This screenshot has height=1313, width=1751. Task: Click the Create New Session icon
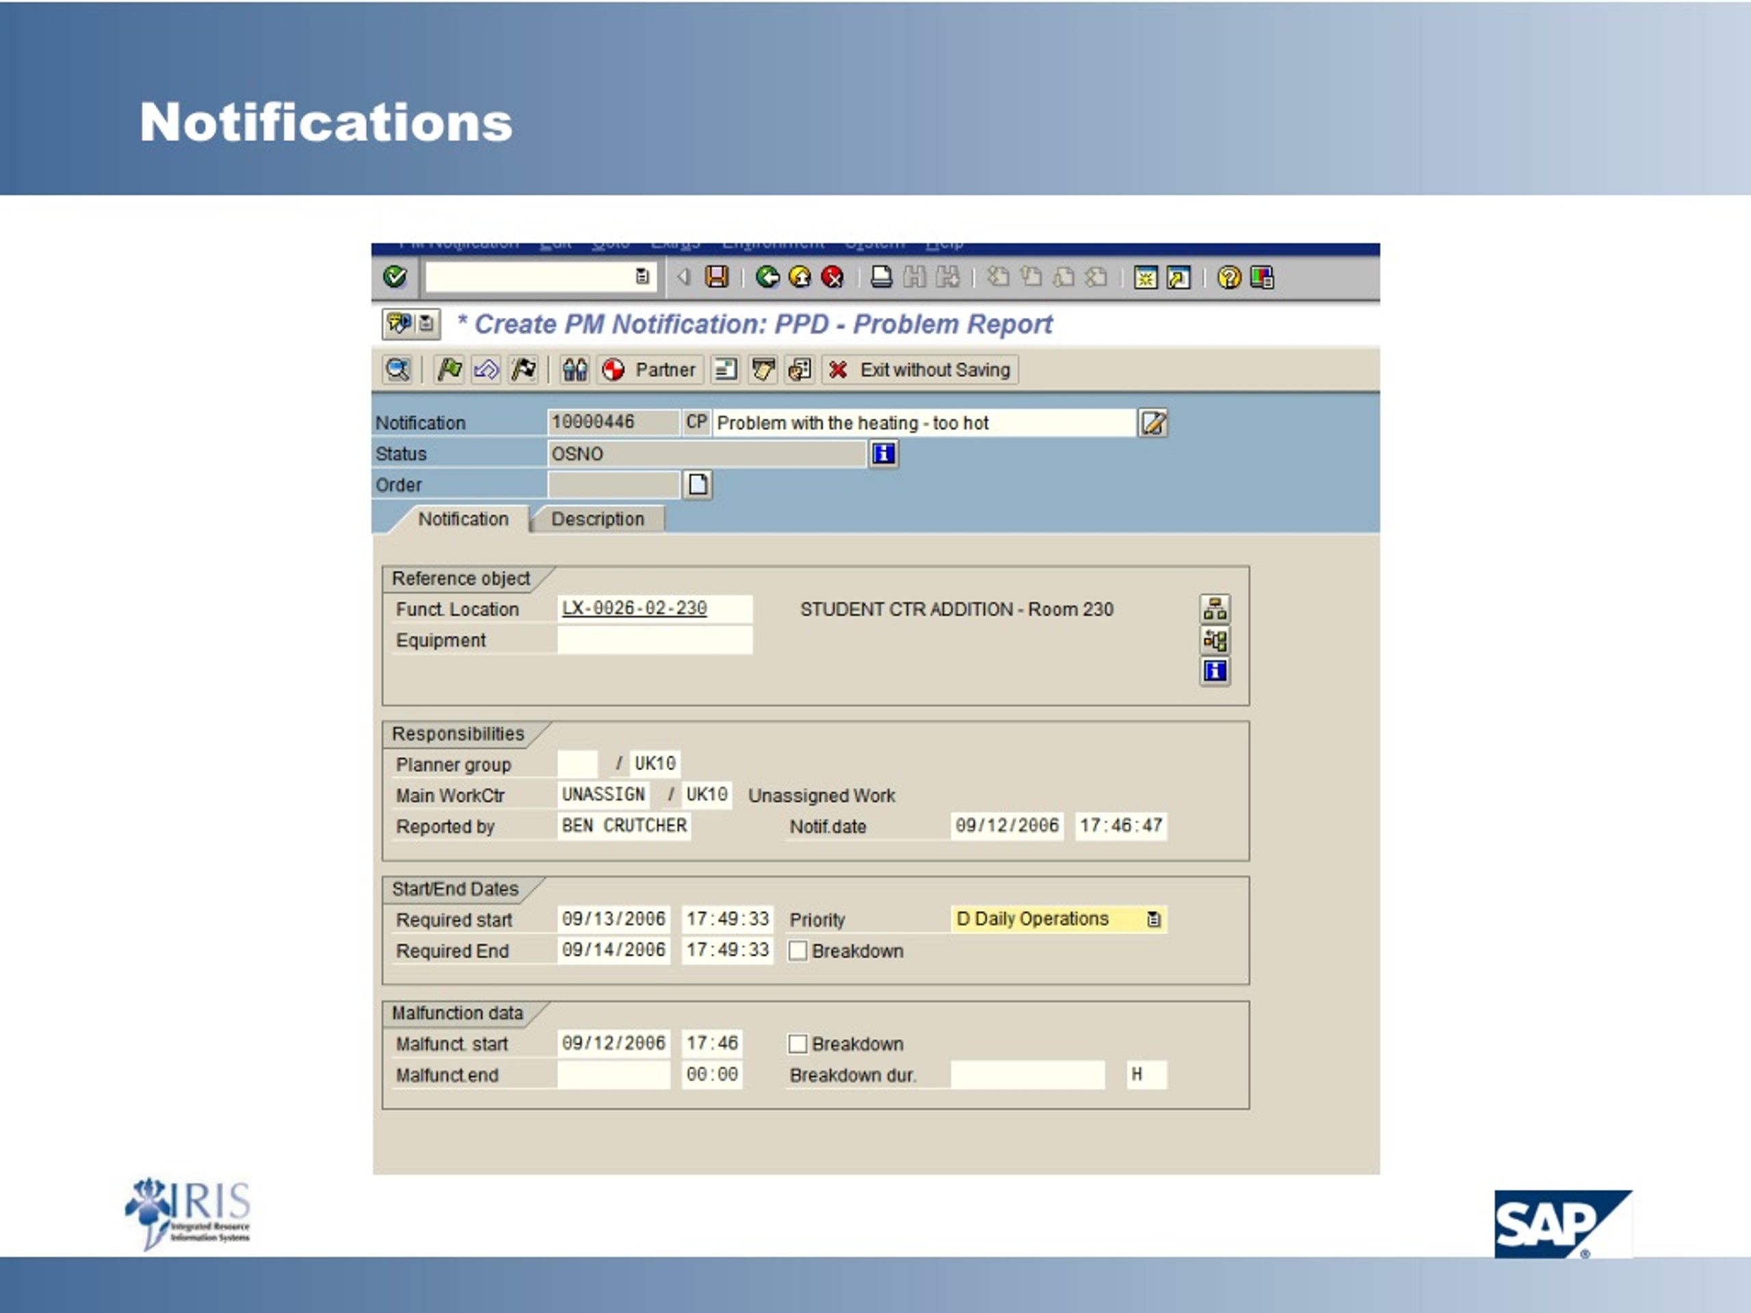1146,277
